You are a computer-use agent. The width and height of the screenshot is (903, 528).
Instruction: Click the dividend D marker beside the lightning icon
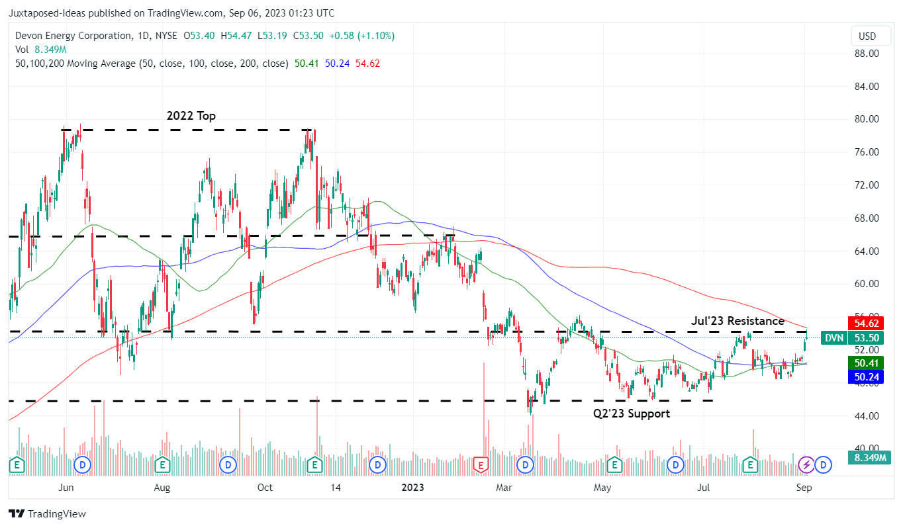click(x=824, y=465)
